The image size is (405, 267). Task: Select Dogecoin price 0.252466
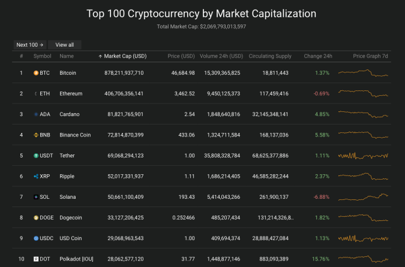pyautogui.click(x=184, y=217)
